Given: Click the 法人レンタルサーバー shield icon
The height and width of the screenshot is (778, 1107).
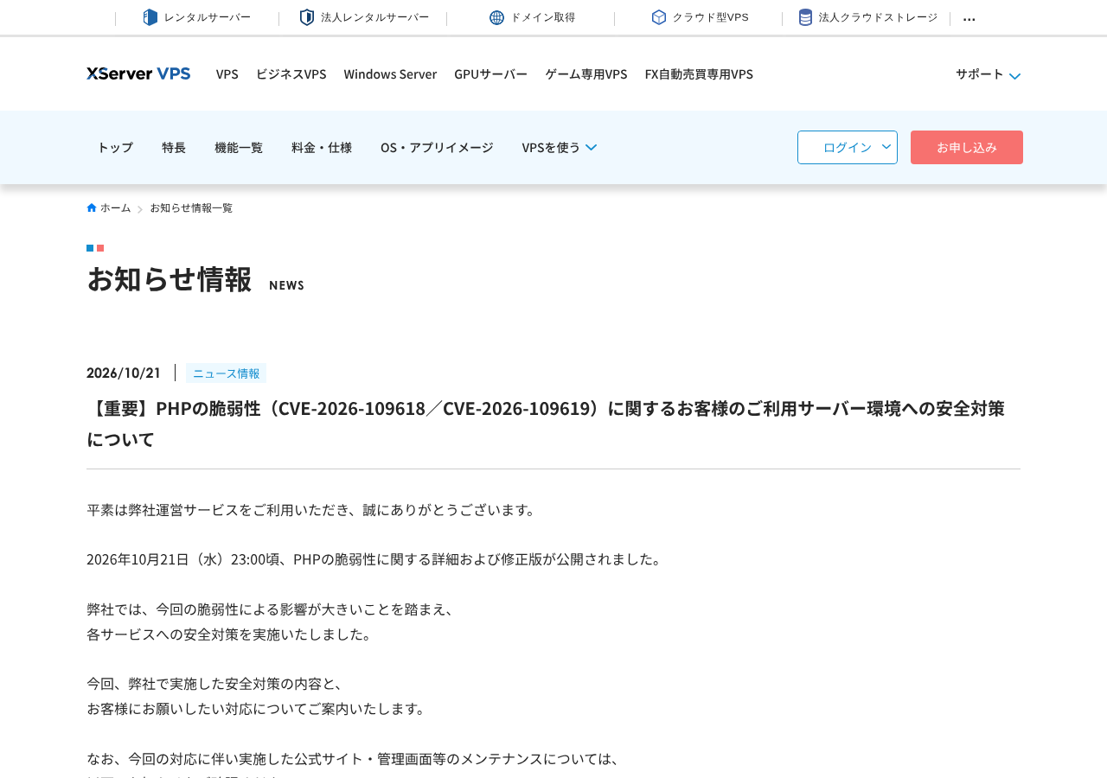Looking at the screenshot, I should [x=307, y=17].
